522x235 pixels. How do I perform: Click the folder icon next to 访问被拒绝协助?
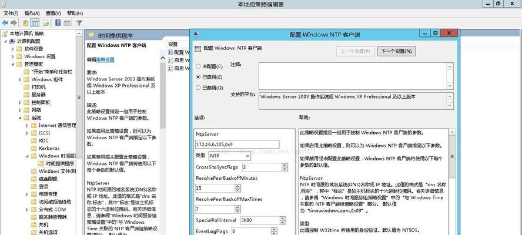34,202
